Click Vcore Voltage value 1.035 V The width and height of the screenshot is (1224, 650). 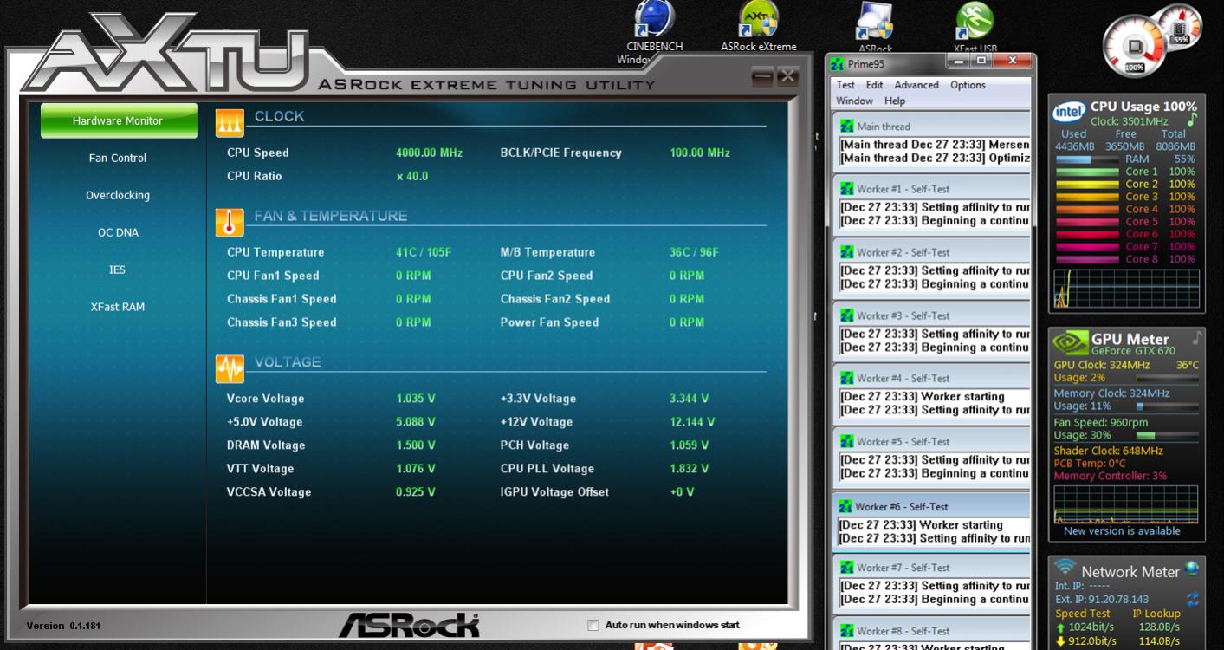tap(416, 399)
